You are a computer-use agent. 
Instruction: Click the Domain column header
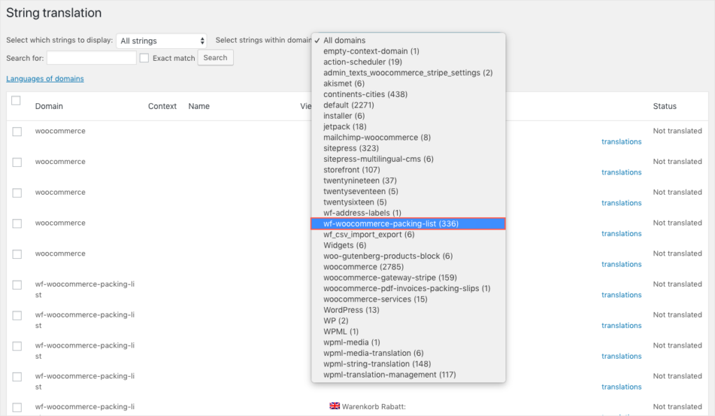point(49,106)
